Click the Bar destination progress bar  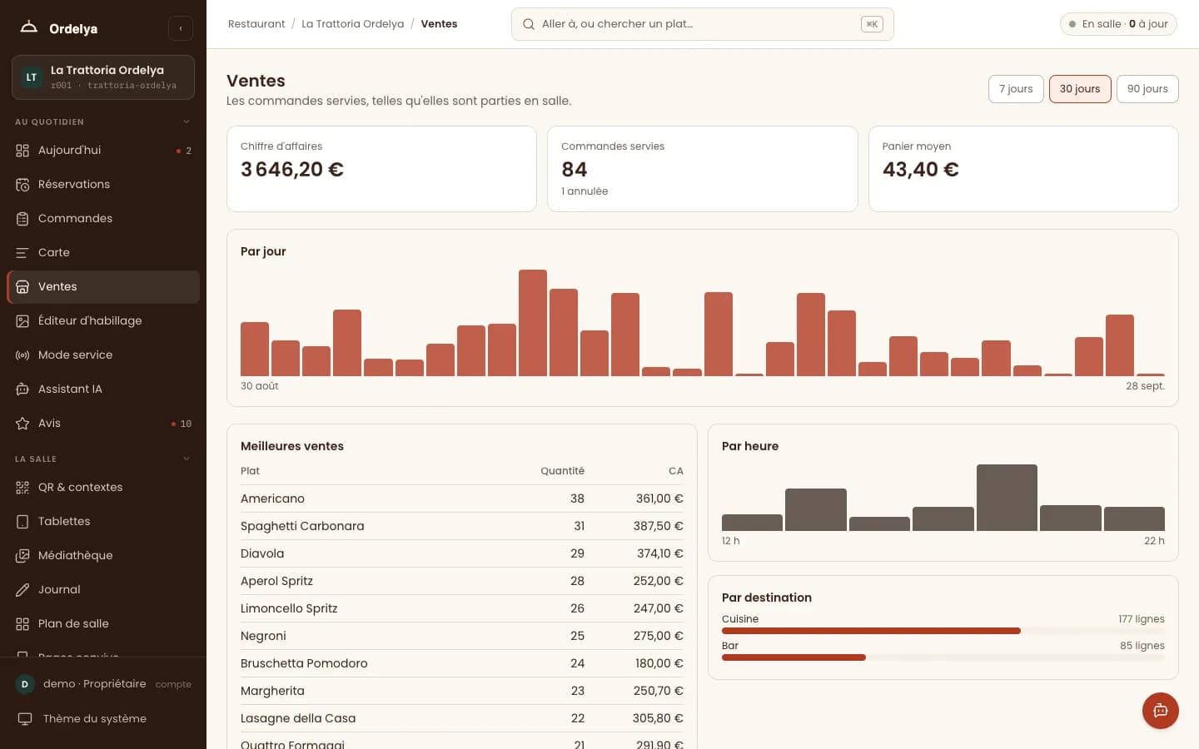pos(943,657)
